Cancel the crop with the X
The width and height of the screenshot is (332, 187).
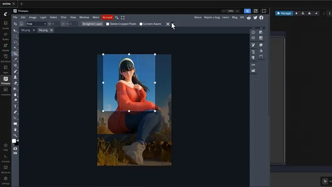click(x=168, y=24)
